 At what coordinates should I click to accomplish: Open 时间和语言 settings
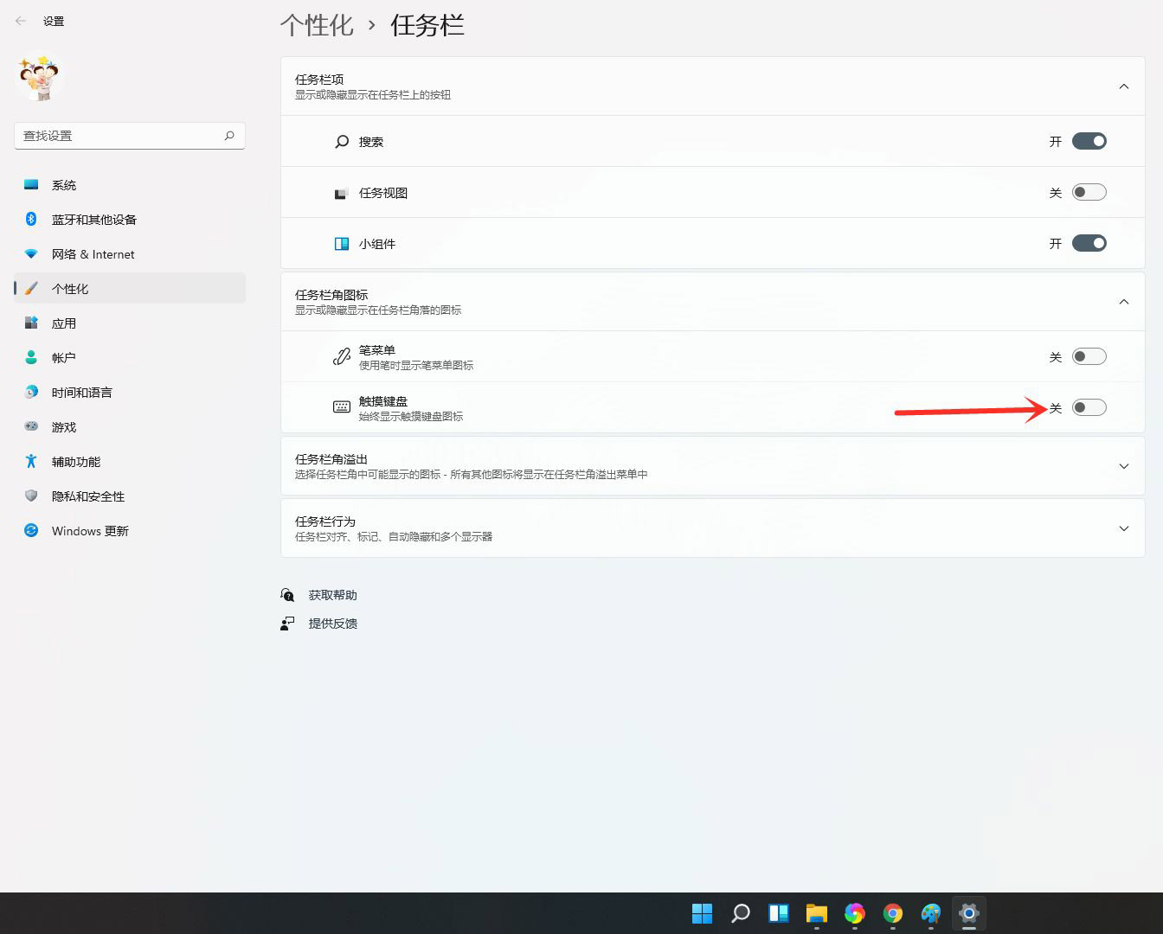click(x=130, y=393)
